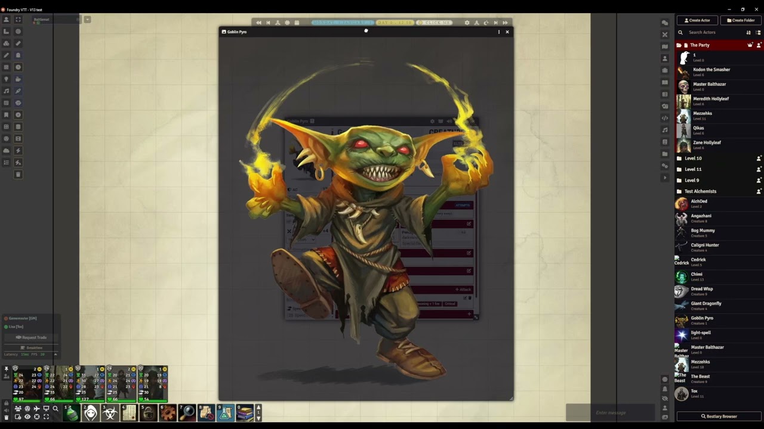Image resolution: width=764 pixels, height=429 pixels.
Task: Open the Combat Encounters sidebar tab
Action: (x=665, y=35)
